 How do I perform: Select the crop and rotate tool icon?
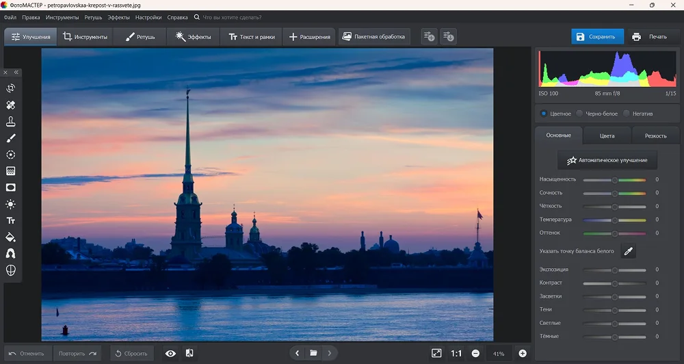(x=11, y=88)
